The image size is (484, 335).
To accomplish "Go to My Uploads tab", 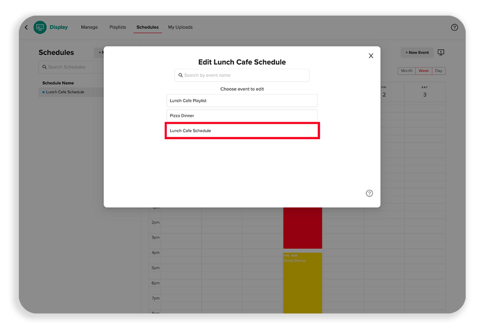I will [x=180, y=27].
